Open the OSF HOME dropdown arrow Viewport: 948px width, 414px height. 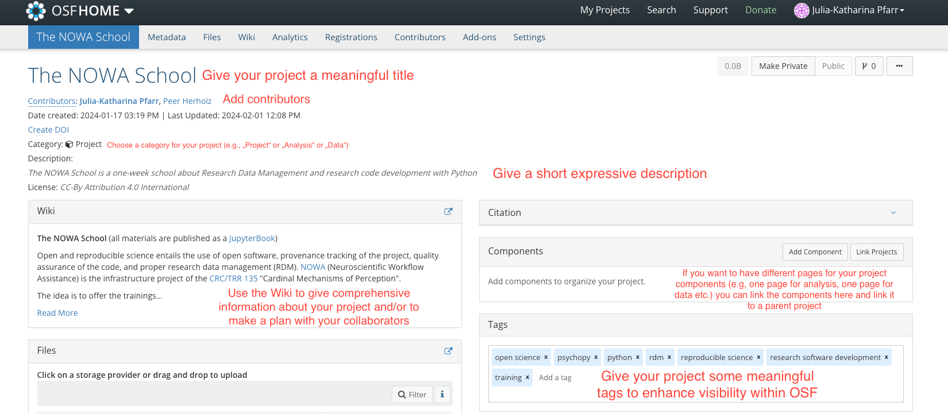point(129,11)
